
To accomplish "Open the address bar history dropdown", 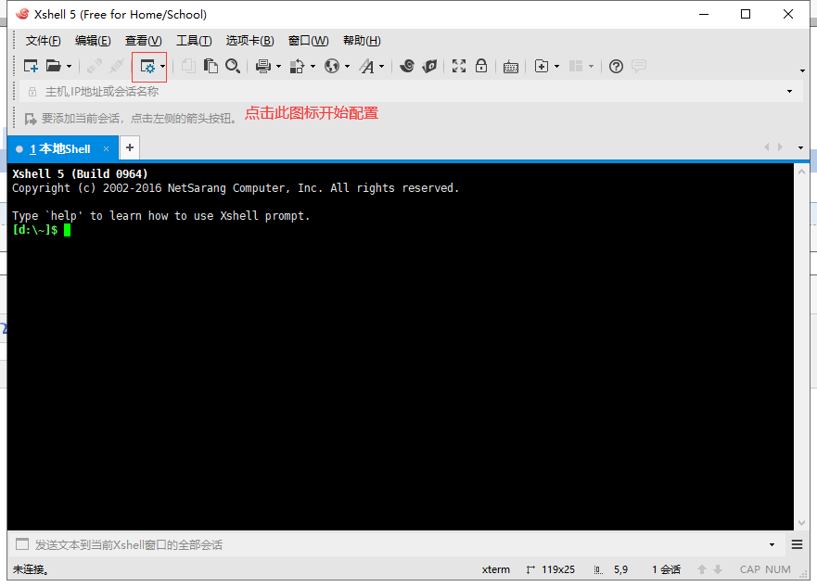I will point(789,91).
